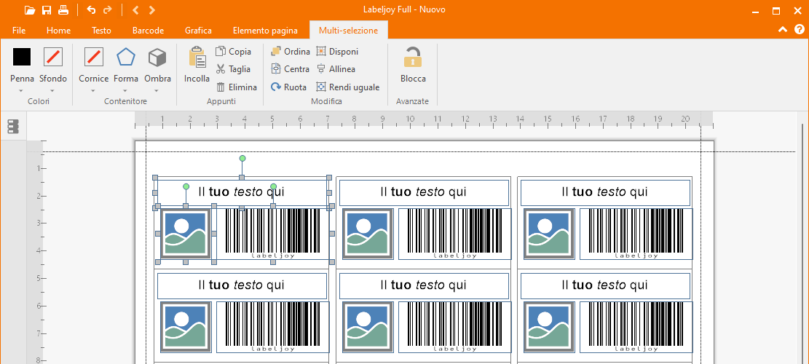The image size is (809, 364).
Task: Select image placeholder in second-row middle label
Action: pyautogui.click(x=367, y=327)
